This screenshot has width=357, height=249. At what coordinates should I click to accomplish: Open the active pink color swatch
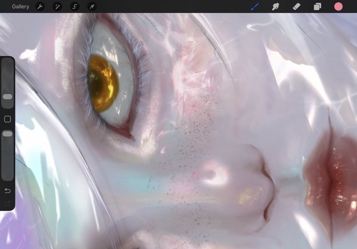click(338, 6)
